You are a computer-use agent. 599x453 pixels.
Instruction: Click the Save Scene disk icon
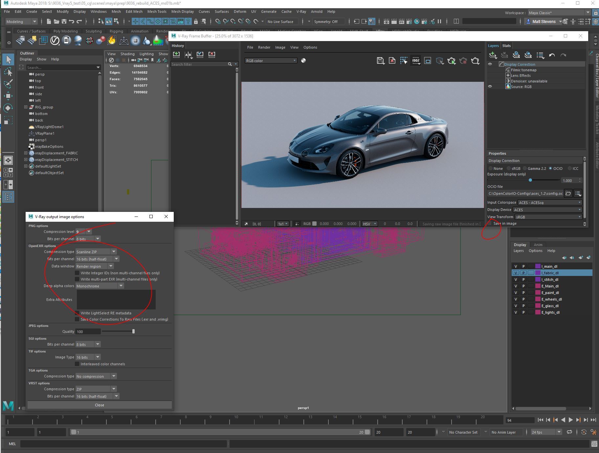coord(64,21)
